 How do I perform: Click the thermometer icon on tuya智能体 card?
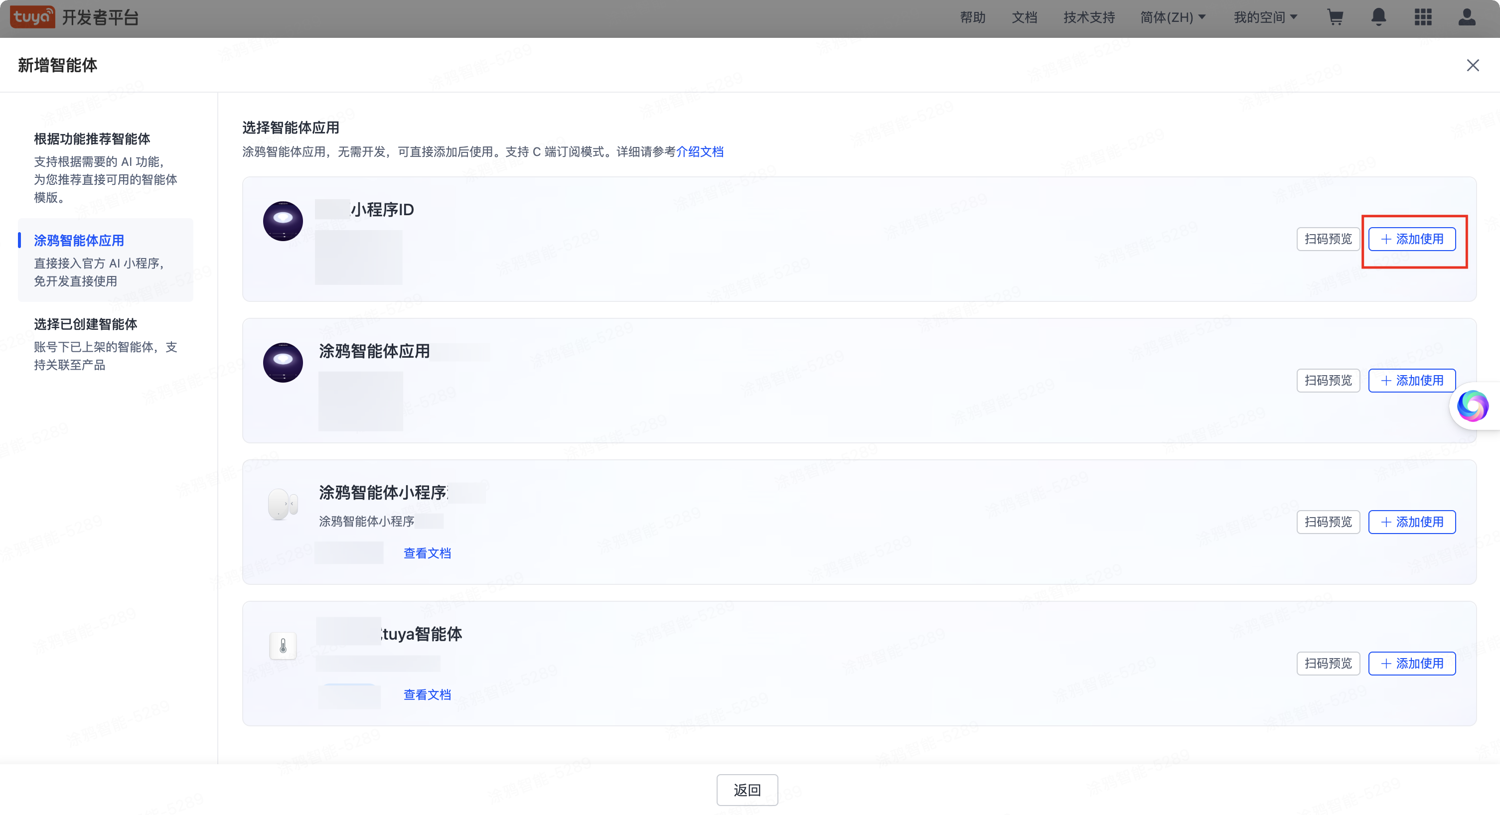pos(283,645)
